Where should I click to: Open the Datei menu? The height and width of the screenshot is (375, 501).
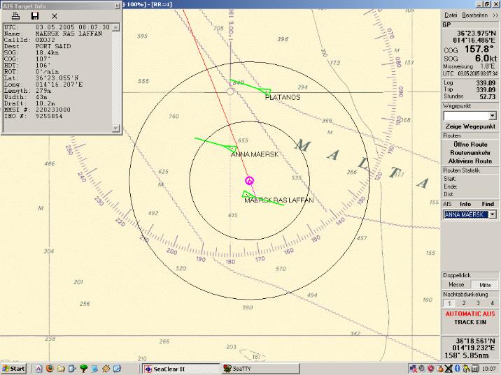[x=451, y=15]
